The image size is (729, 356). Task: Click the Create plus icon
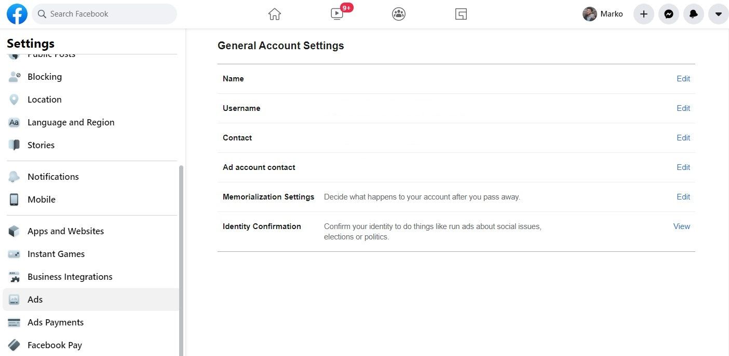click(x=644, y=14)
